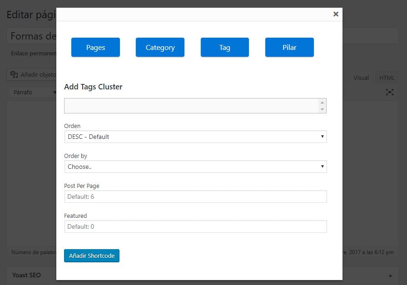Click the Añadir objeto media icon
Viewport: 407px width, 285px height.
tap(14, 74)
